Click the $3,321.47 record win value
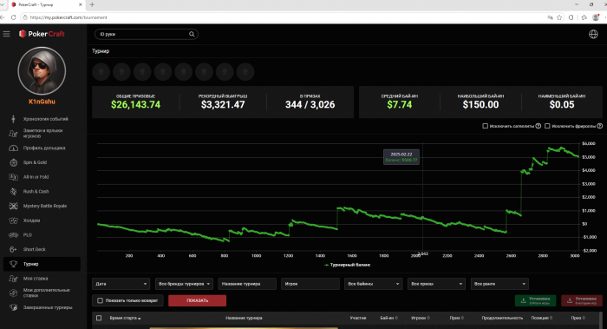The width and height of the screenshot is (607, 329). [x=223, y=105]
